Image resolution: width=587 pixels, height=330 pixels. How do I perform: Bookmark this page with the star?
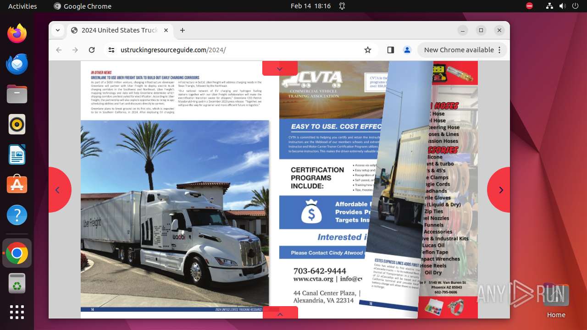pyautogui.click(x=368, y=50)
